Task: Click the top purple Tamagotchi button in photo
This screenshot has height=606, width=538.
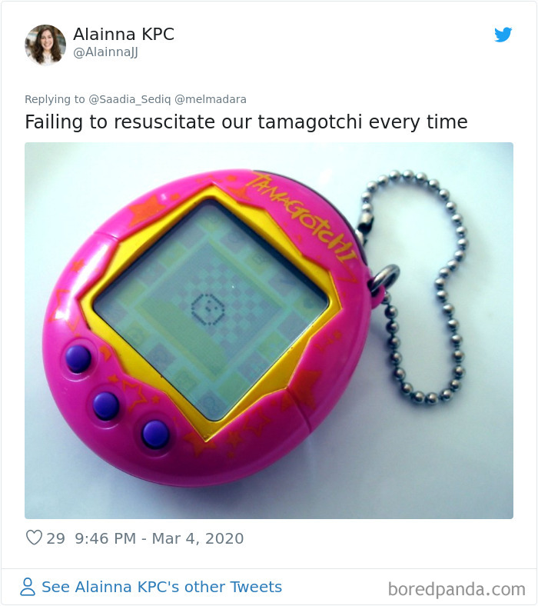Action: coord(78,358)
